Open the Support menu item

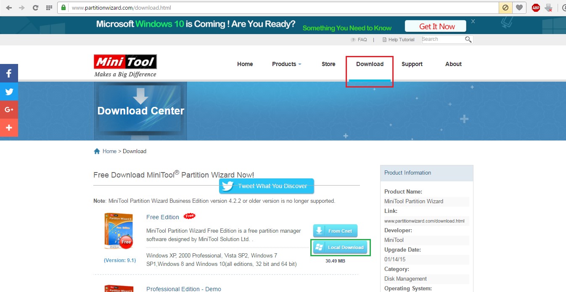click(412, 64)
